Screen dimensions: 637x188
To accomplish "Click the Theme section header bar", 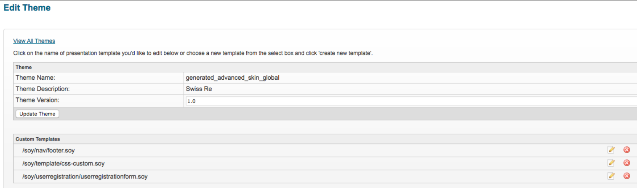I will [x=24, y=67].
